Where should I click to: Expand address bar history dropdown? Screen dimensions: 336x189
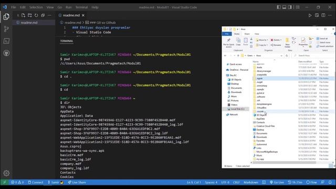(x=281, y=56)
